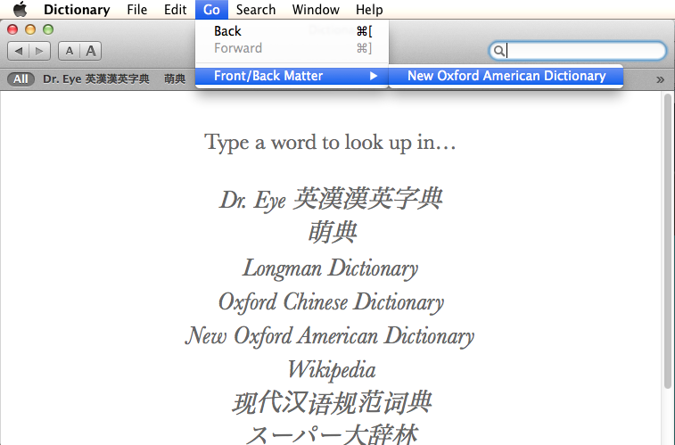The height and width of the screenshot is (445, 675).
Task: Select the Dr. Eye 英漢漢英字典 tab
Action: pyautogui.click(x=96, y=79)
